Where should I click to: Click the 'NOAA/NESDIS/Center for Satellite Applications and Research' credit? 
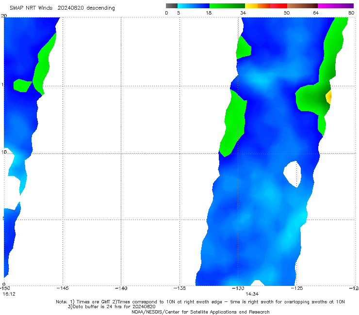click(x=200, y=312)
